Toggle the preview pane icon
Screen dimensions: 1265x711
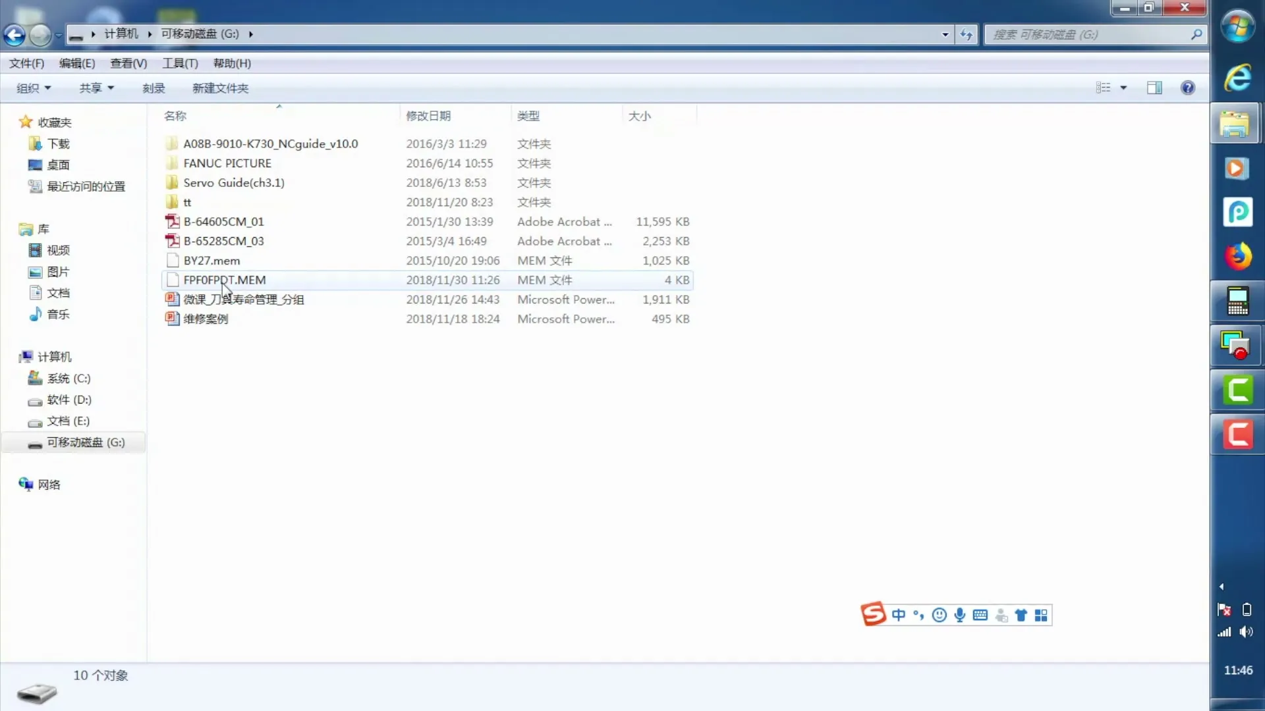[1154, 88]
